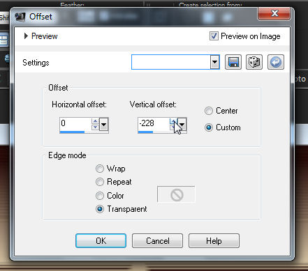Increase Vertical offset with up arrow

(x=173, y=121)
